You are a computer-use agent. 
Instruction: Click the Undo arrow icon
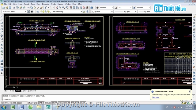[x=46, y=8]
